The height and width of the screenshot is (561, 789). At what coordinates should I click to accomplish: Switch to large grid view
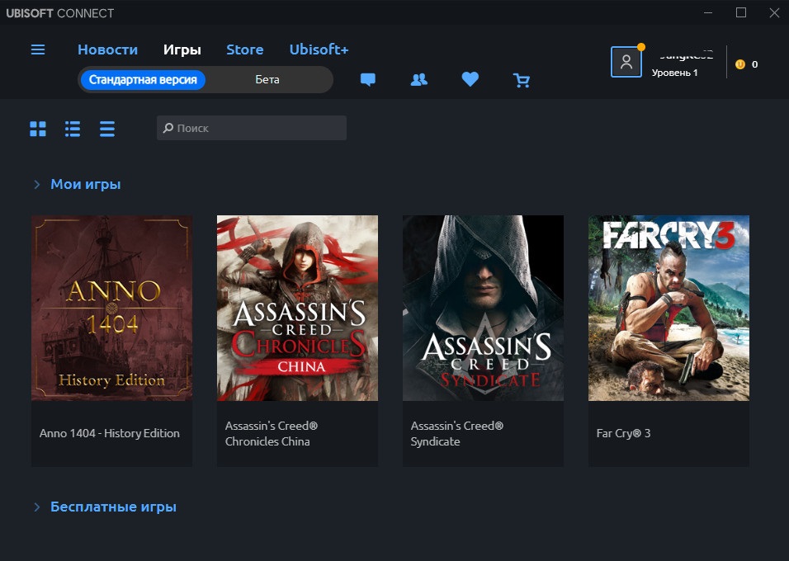[x=38, y=129]
